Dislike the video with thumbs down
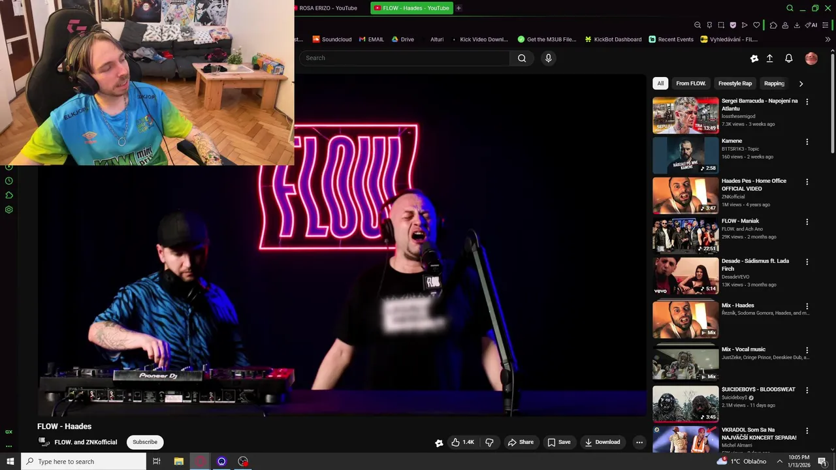836x470 pixels. (x=489, y=442)
